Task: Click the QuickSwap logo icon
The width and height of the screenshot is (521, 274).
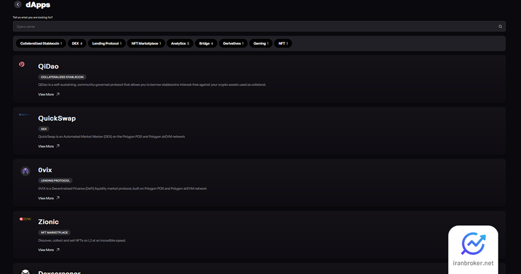Action: click(25, 115)
